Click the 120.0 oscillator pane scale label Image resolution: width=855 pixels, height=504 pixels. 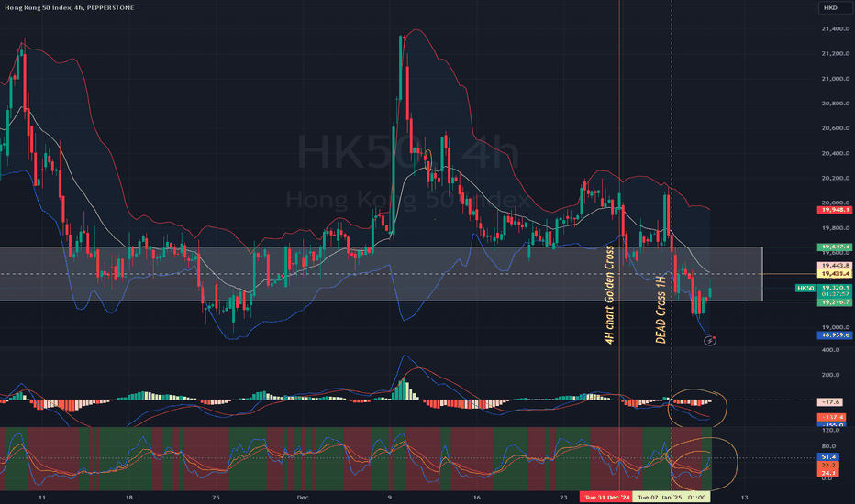tap(830, 431)
